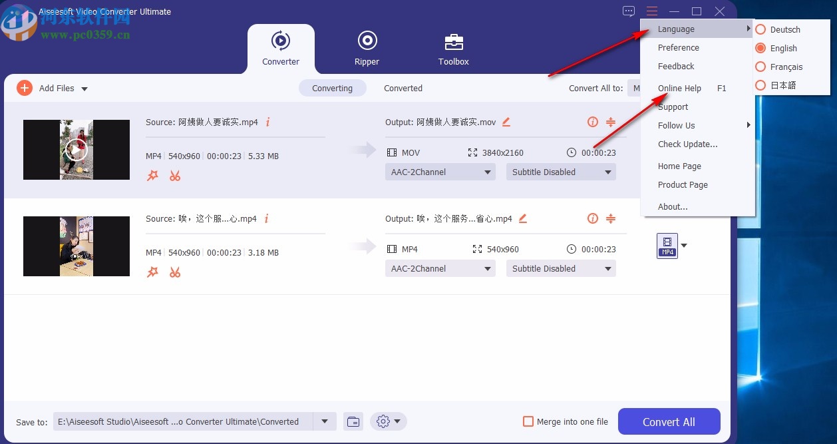Click the scissors cut icon on second video
The width and height of the screenshot is (837, 444).
pos(175,272)
